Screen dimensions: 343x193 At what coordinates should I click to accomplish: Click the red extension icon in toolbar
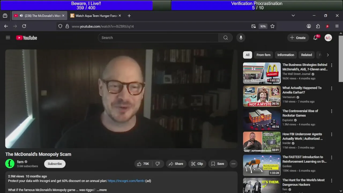[327, 26]
